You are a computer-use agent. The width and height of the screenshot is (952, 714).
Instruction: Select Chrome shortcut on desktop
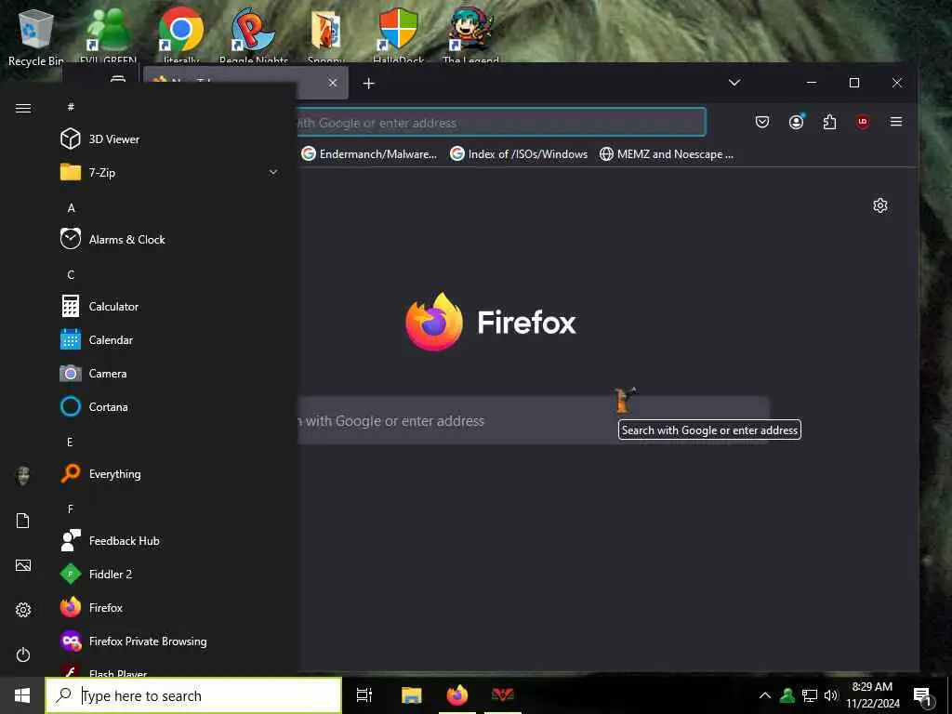pyautogui.click(x=181, y=35)
